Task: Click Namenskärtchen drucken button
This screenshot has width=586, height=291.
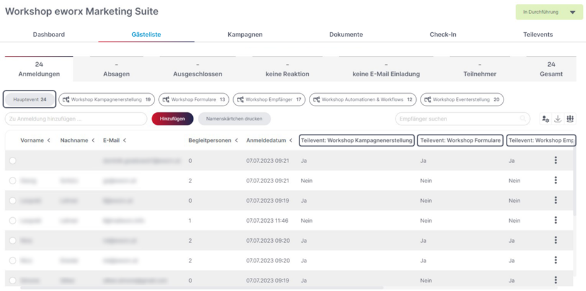Action: point(234,119)
